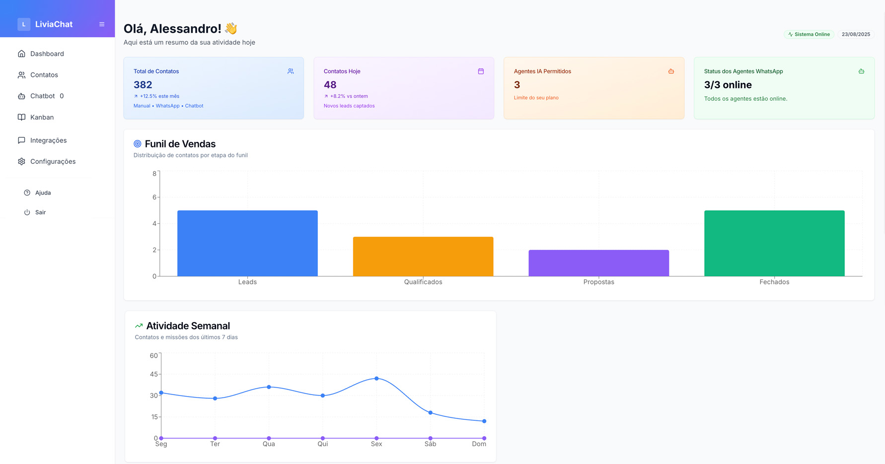Click the Configurações gear icon
Screen dimensions: 885x464
click(21, 162)
